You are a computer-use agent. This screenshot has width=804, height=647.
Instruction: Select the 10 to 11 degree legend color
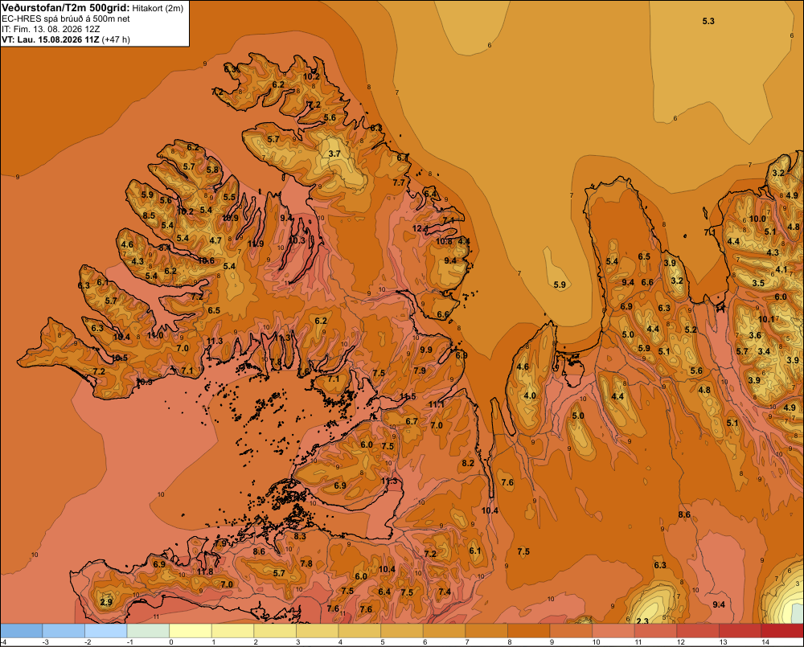click(613, 631)
